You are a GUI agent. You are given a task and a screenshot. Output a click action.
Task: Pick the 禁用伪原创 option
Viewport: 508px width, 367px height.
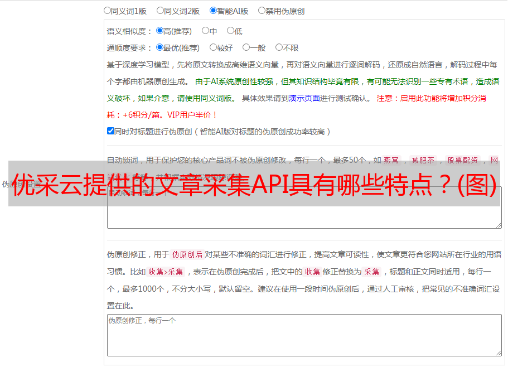point(262,10)
